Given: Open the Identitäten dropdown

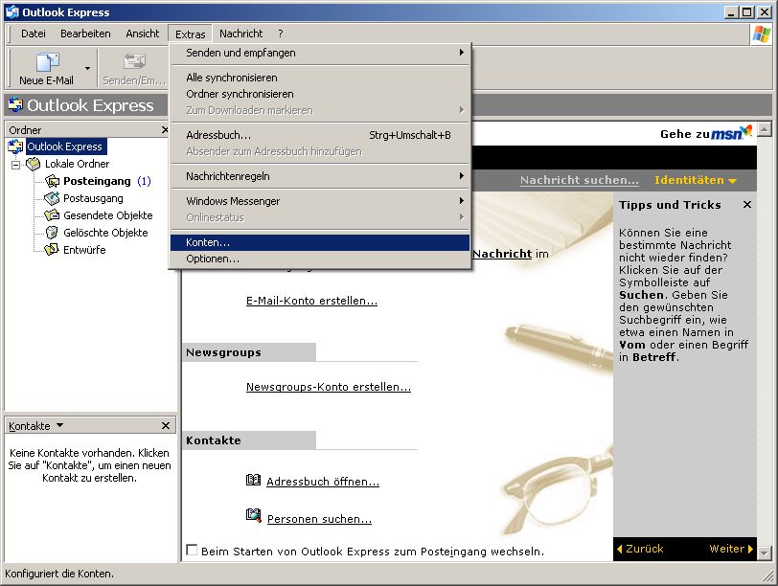Looking at the screenshot, I should (695, 180).
